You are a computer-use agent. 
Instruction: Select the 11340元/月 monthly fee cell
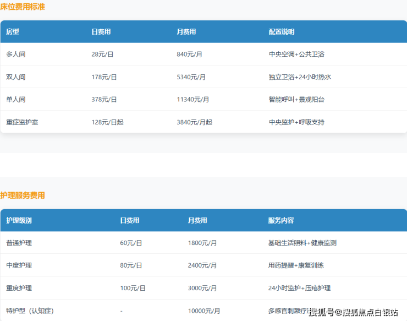(x=193, y=100)
